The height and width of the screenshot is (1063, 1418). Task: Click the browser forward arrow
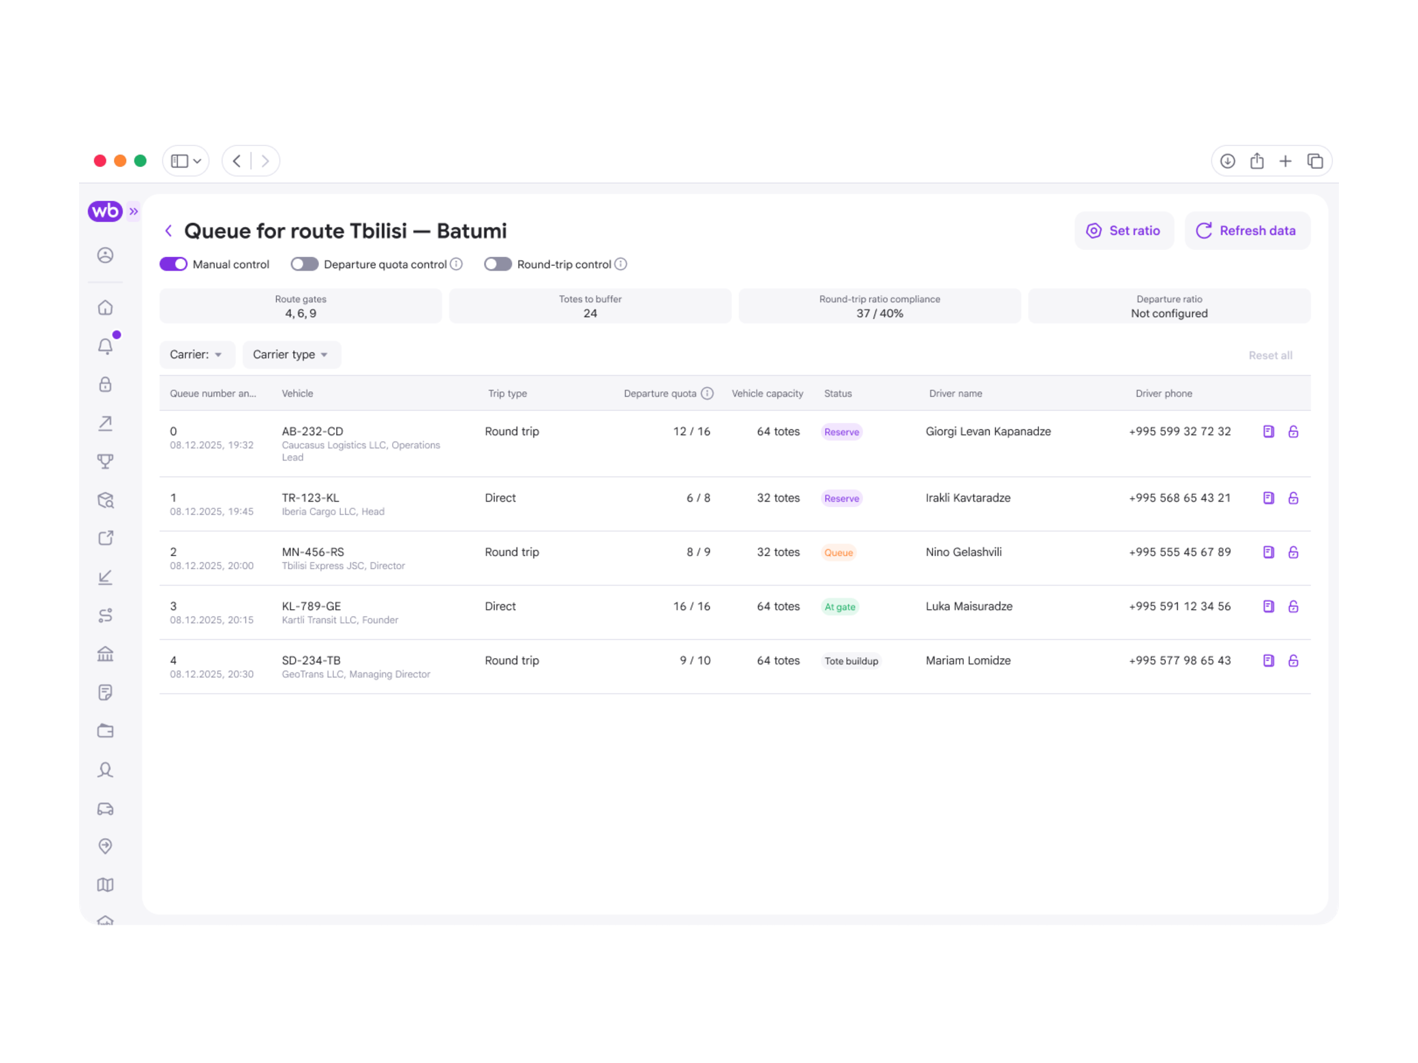pos(265,161)
